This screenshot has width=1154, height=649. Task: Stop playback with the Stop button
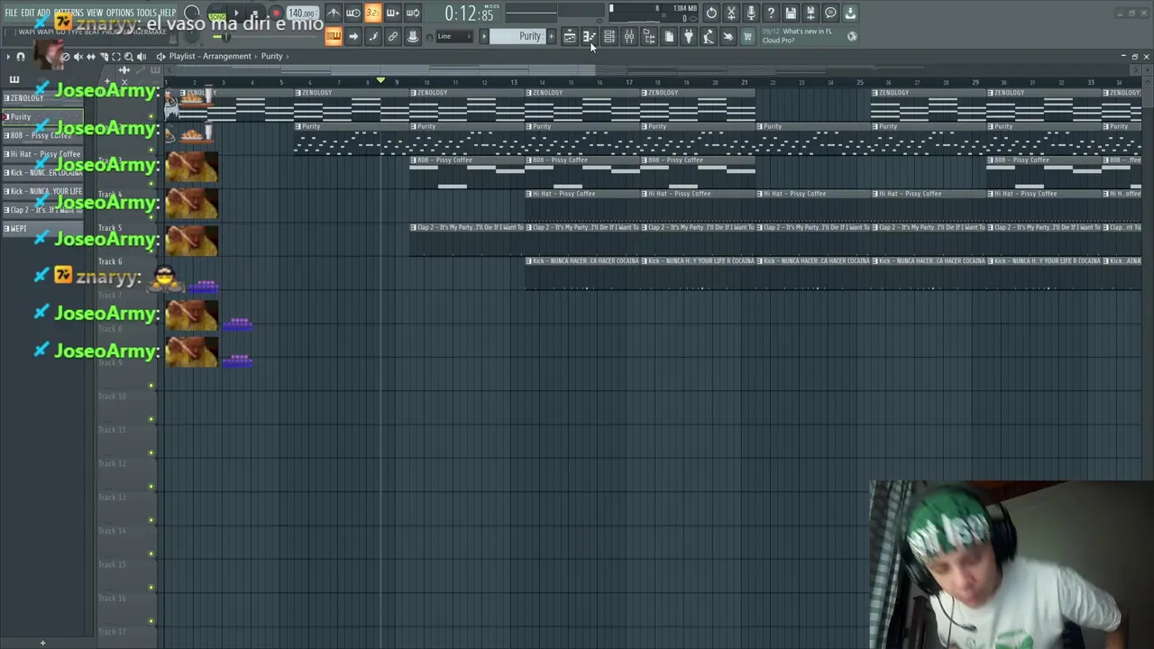click(255, 13)
